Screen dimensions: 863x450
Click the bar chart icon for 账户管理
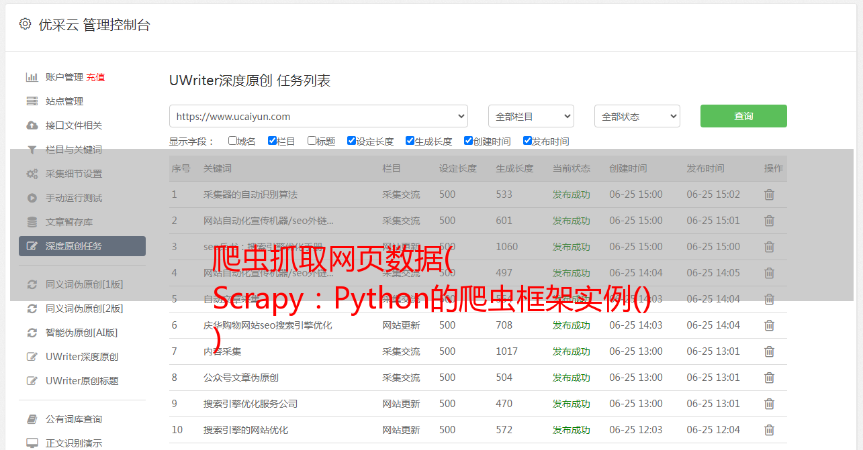click(32, 77)
